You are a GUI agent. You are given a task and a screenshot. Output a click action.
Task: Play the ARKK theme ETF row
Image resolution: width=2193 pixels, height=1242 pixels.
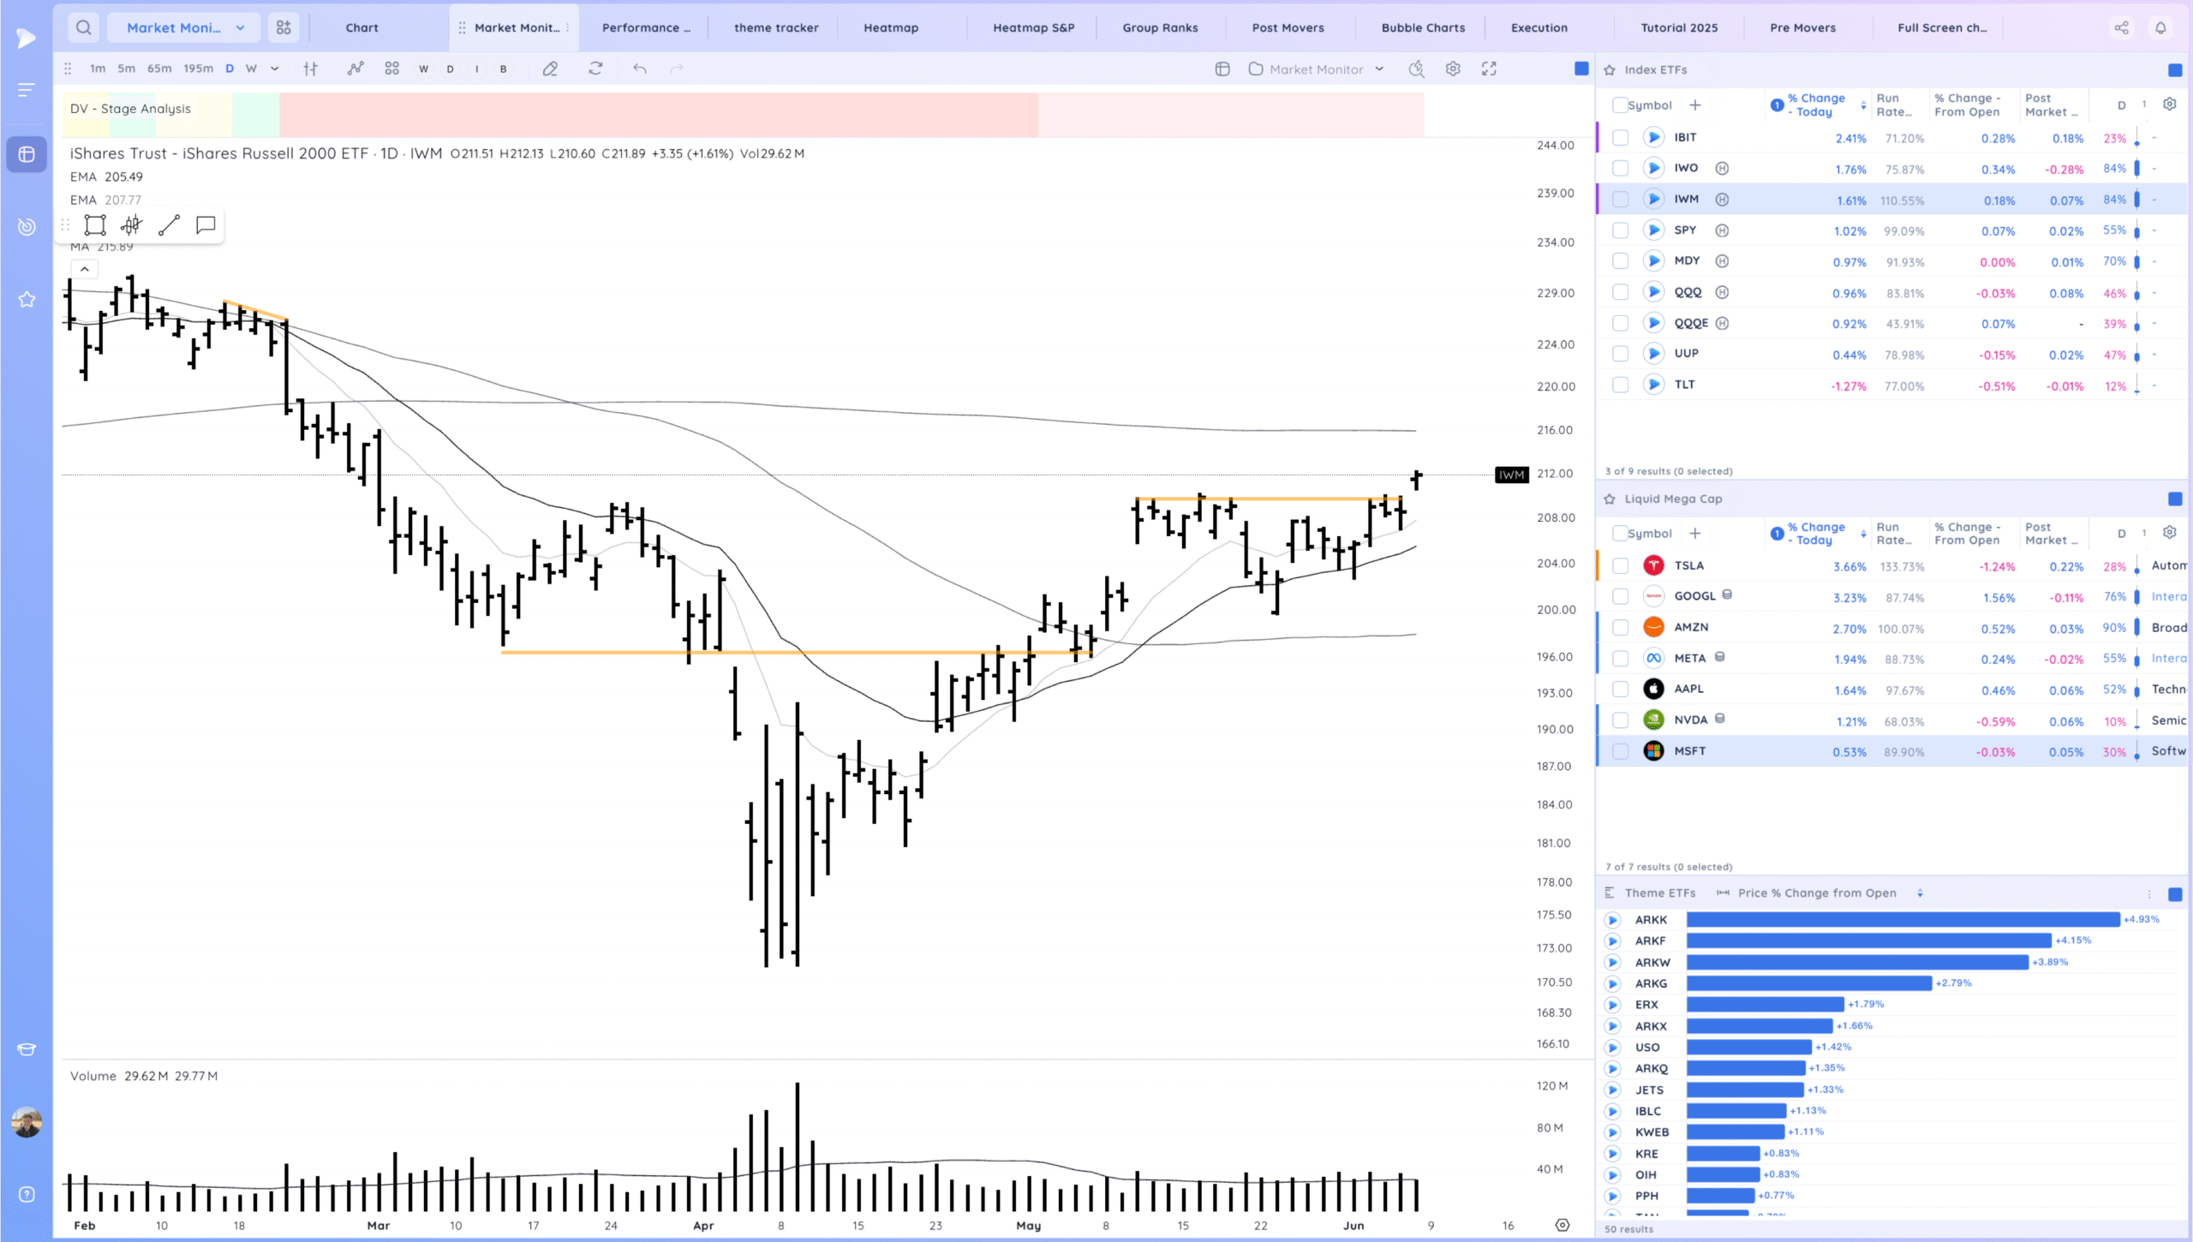coord(1612,920)
